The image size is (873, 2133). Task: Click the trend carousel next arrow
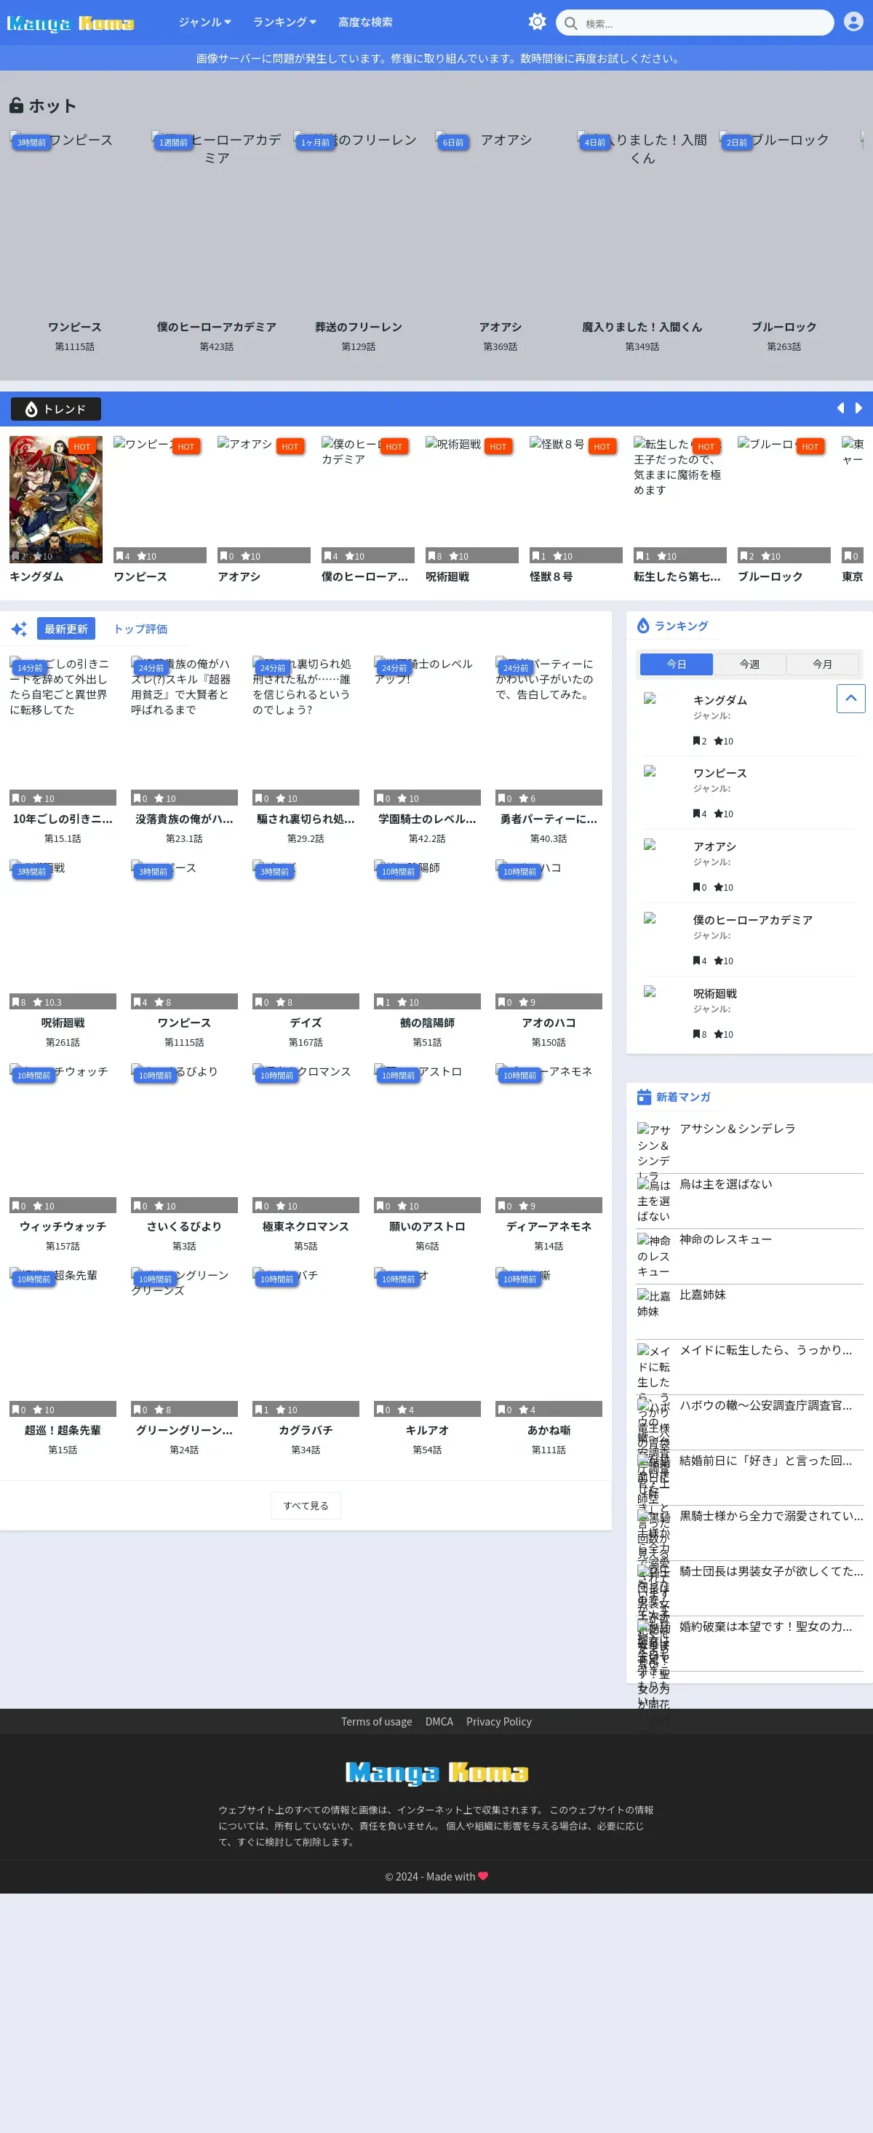(x=858, y=408)
